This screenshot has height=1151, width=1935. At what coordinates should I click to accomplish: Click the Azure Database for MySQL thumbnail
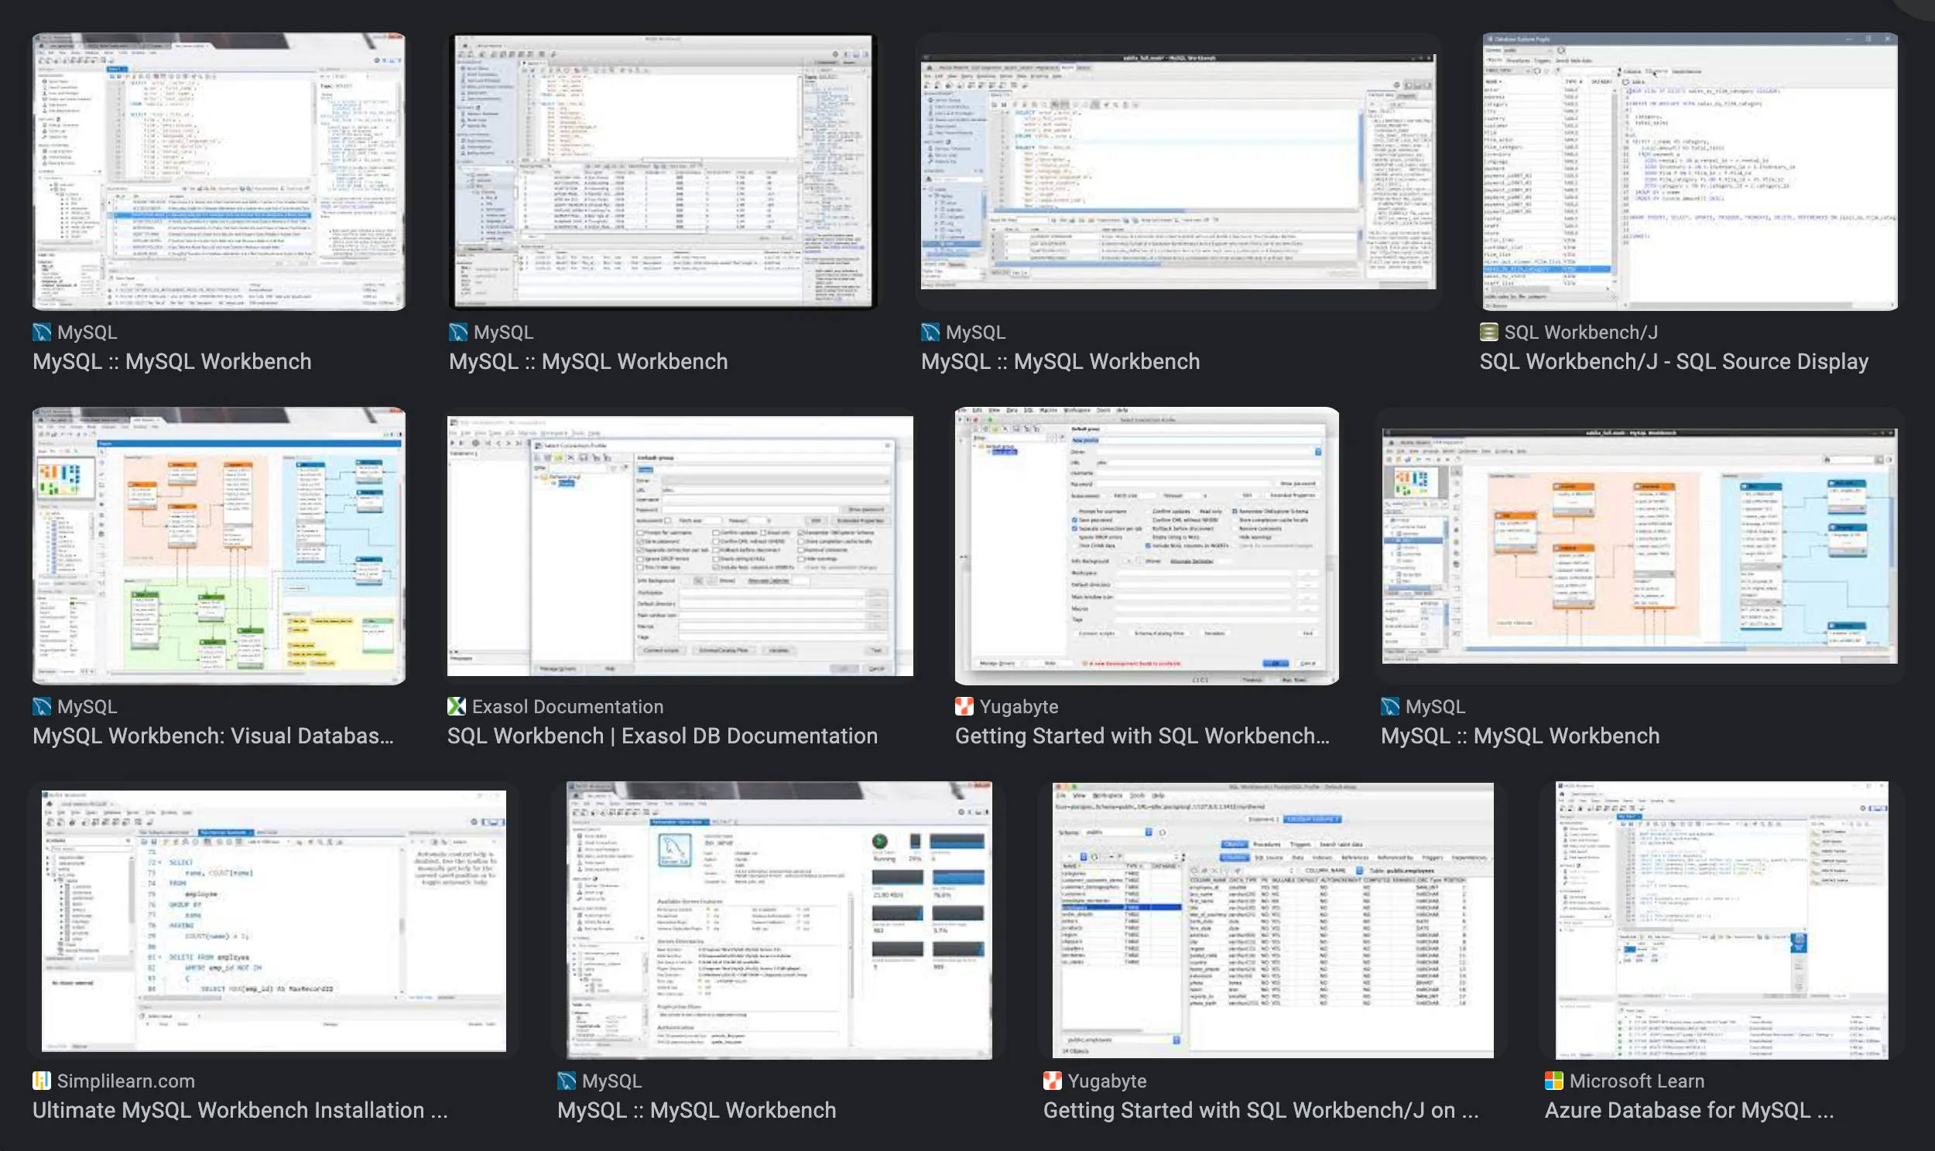(x=1721, y=919)
